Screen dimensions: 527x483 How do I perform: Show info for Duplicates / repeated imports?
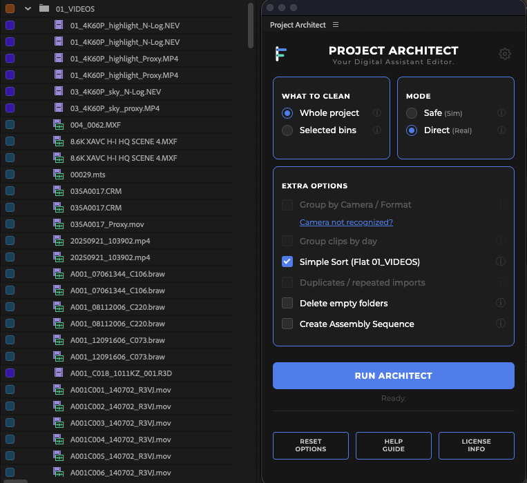tap(501, 282)
